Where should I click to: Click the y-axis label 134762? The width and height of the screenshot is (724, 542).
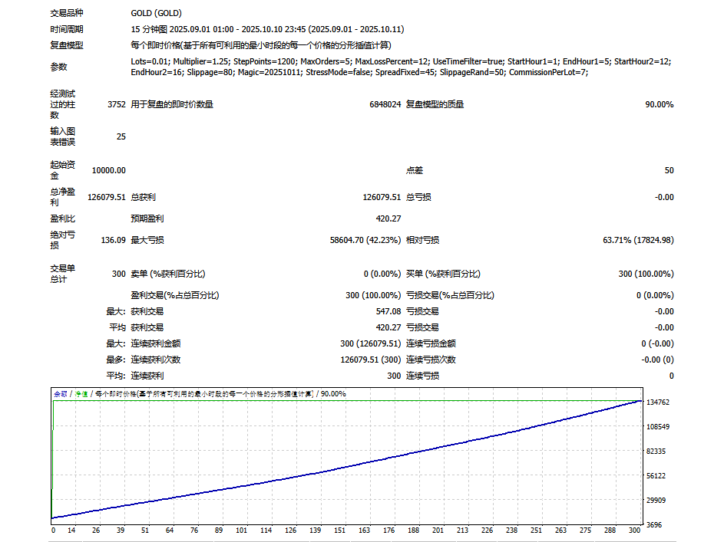657,402
